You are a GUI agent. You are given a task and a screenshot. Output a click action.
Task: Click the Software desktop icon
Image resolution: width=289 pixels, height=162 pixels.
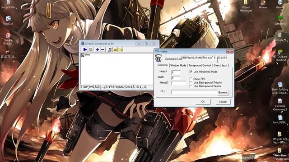point(280,20)
